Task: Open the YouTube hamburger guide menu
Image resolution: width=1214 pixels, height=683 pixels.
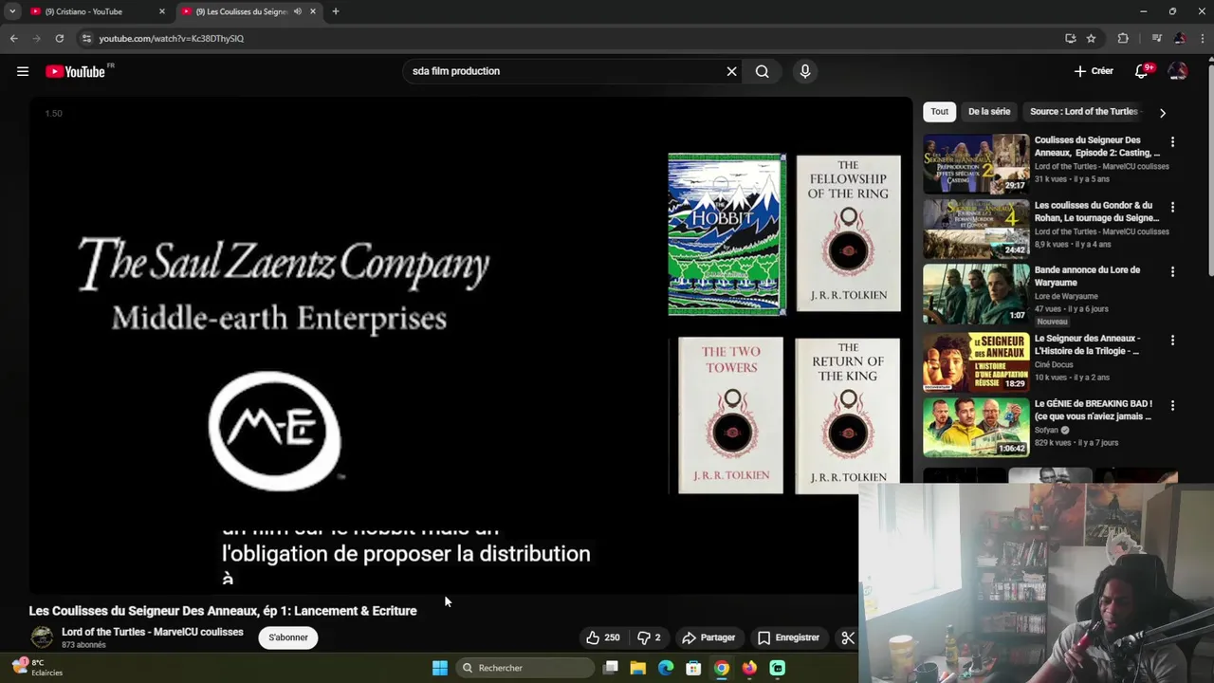Action: coord(23,71)
